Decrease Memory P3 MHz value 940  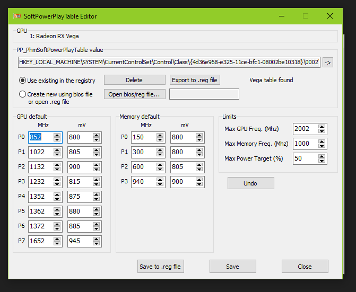point(160,184)
